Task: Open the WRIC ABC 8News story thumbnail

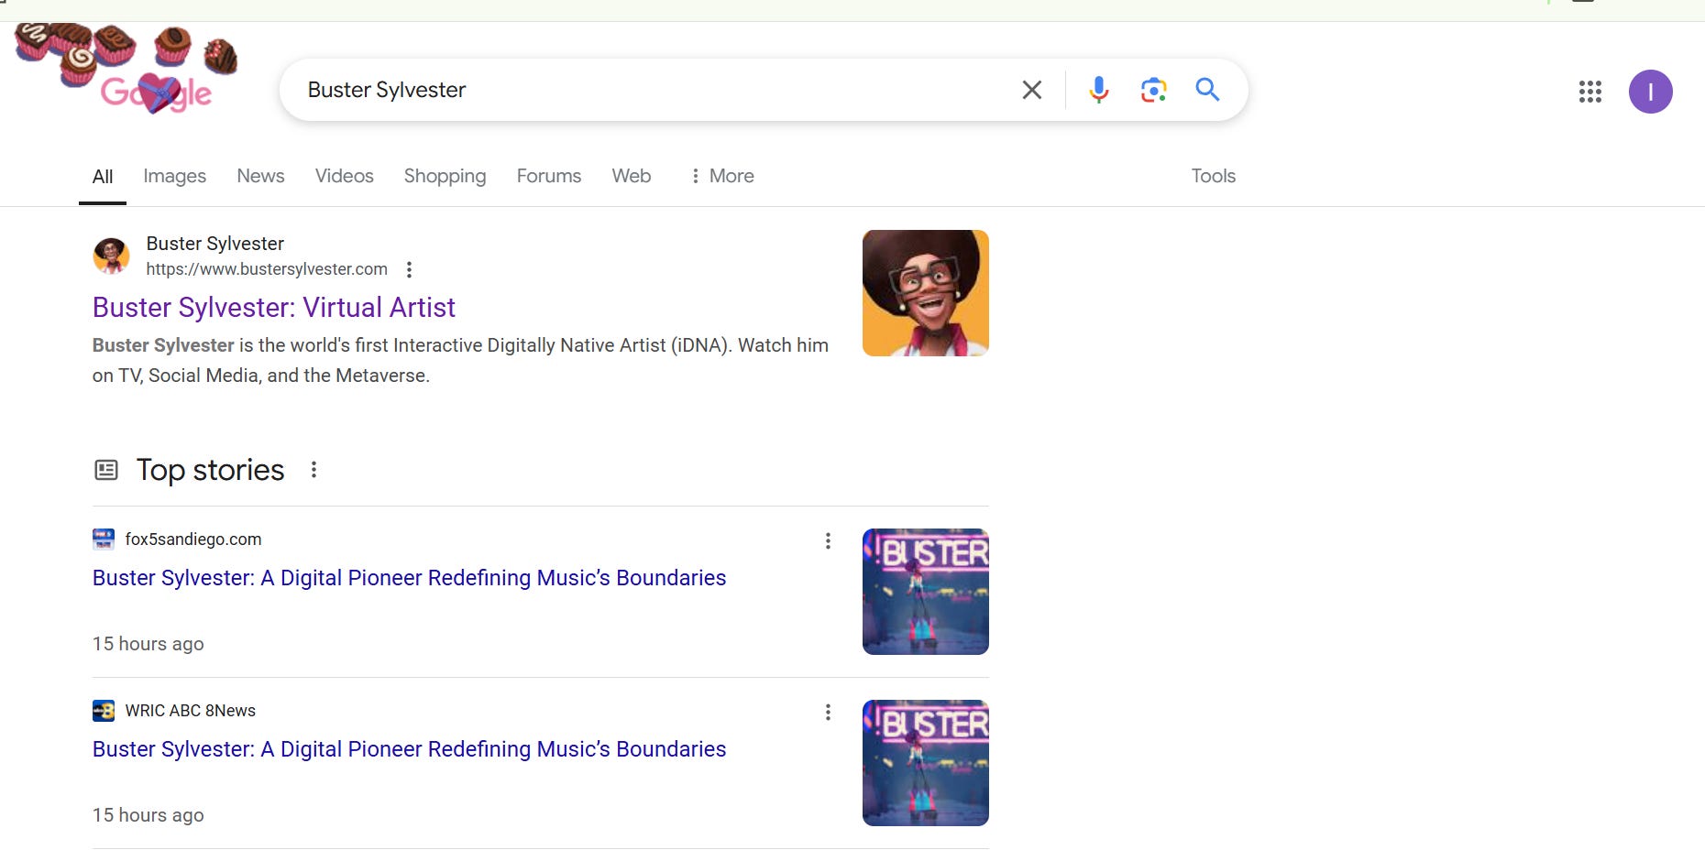Action: click(925, 763)
